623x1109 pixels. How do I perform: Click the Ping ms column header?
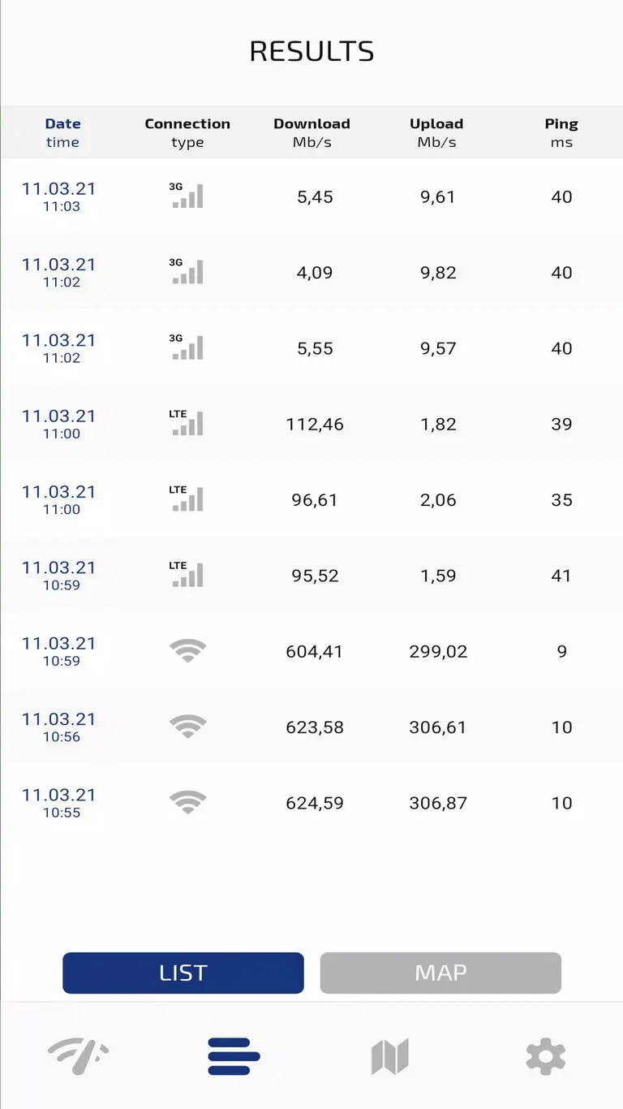(561, 132)
